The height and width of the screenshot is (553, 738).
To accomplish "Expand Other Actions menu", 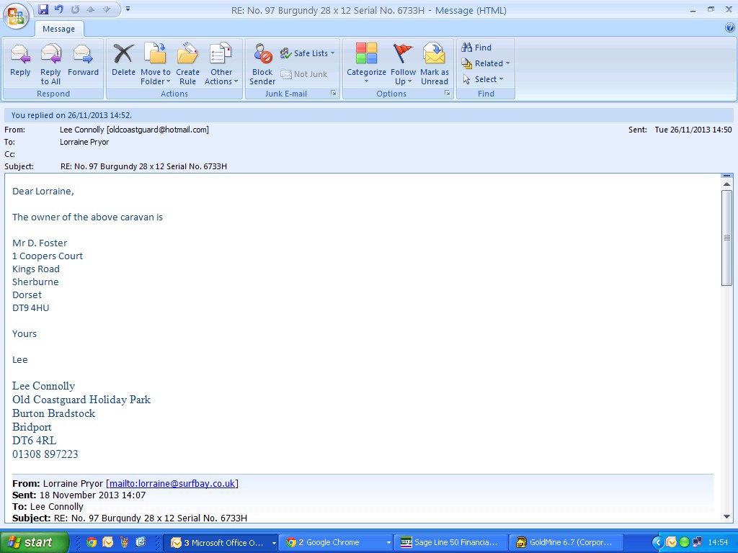I will point(221,64).
